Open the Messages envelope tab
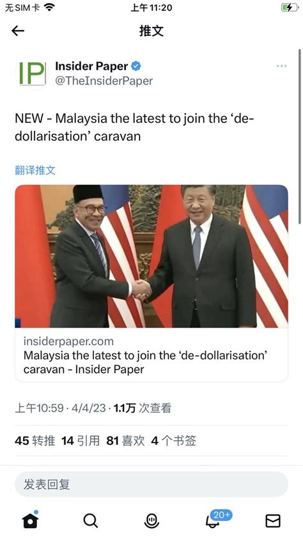This screenshot has height=539, width=303. (x=273, y=521)
